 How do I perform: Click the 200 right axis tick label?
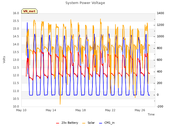tap(160, 83)
